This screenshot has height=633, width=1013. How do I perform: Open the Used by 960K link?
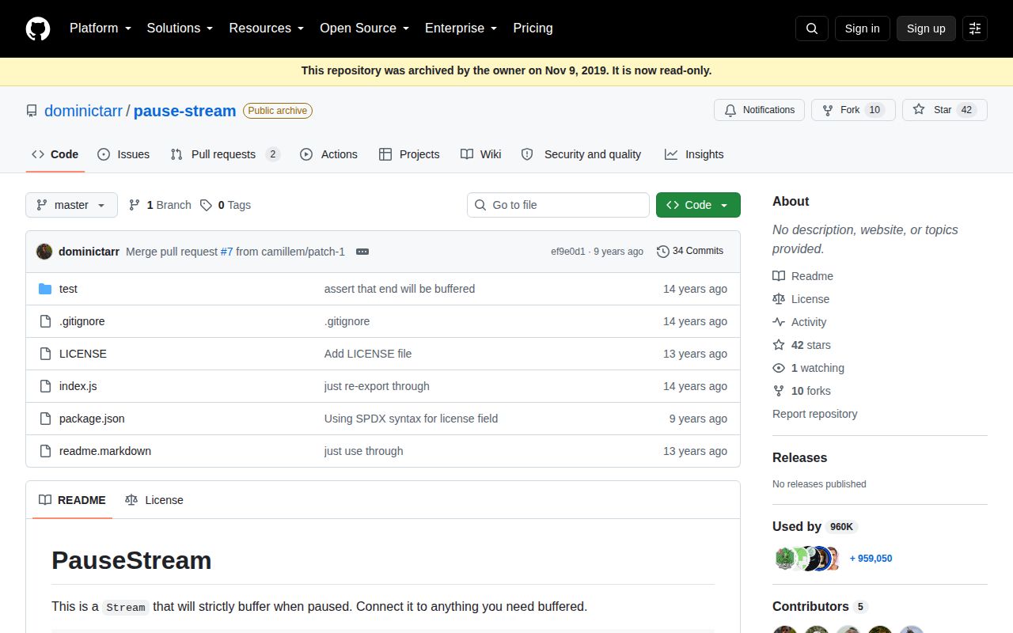pyautogui.click(x=815, y=527)
